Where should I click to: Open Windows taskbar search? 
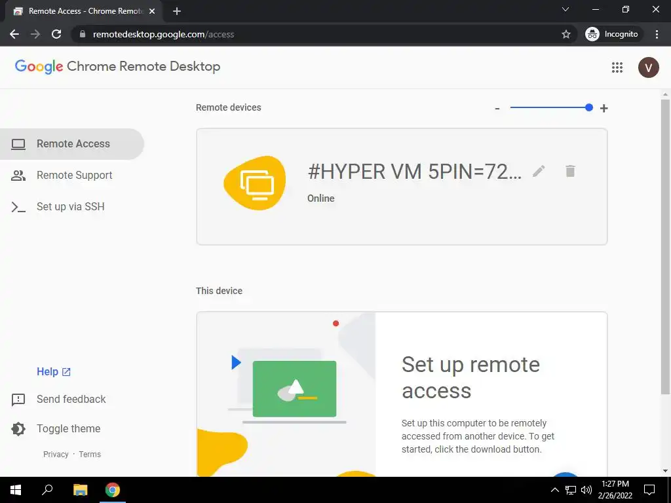pos(47,490)
